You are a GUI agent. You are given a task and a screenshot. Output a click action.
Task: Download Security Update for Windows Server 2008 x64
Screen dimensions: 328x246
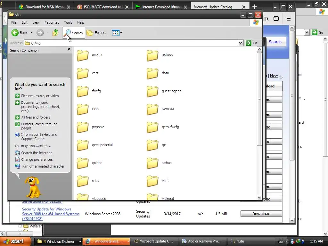(261, 214)
